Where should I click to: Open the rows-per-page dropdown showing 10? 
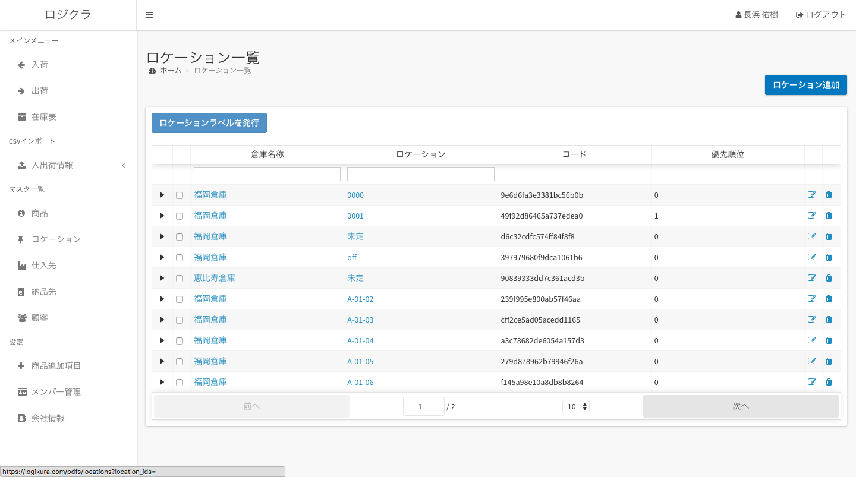point(575,406)
